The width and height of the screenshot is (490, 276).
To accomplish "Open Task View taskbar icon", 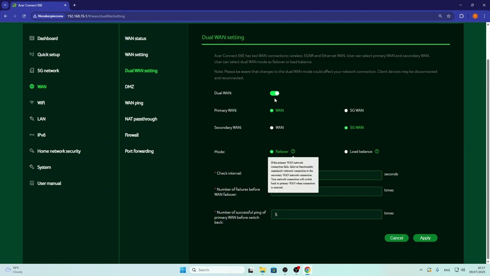I will (251, 270).
